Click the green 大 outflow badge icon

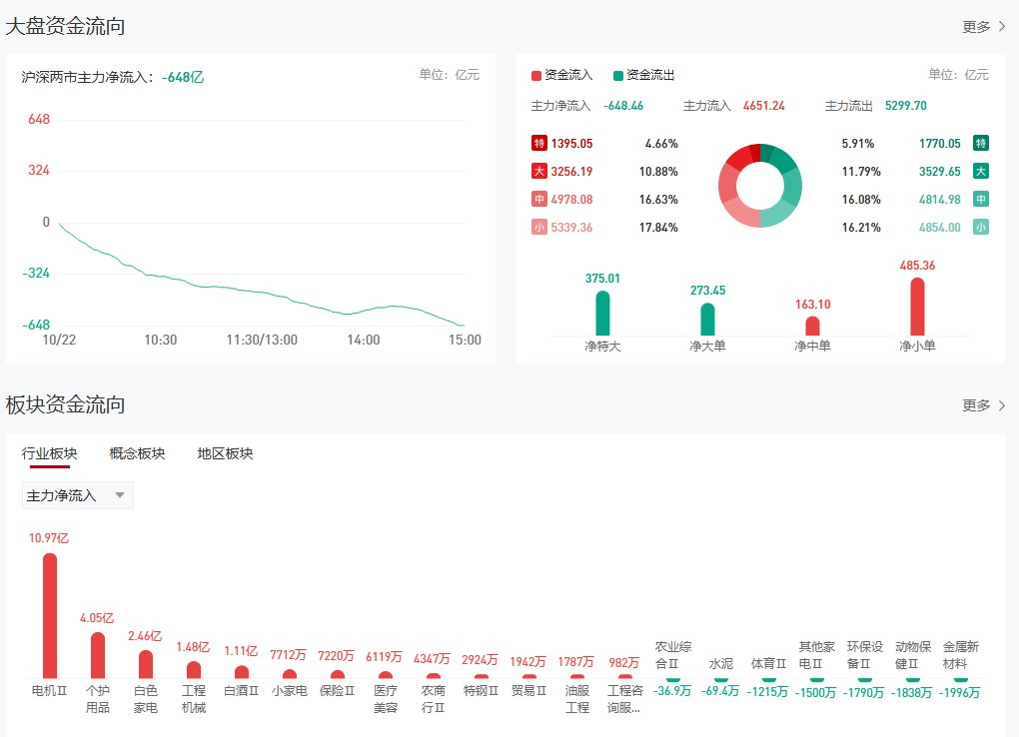point(981,171)
